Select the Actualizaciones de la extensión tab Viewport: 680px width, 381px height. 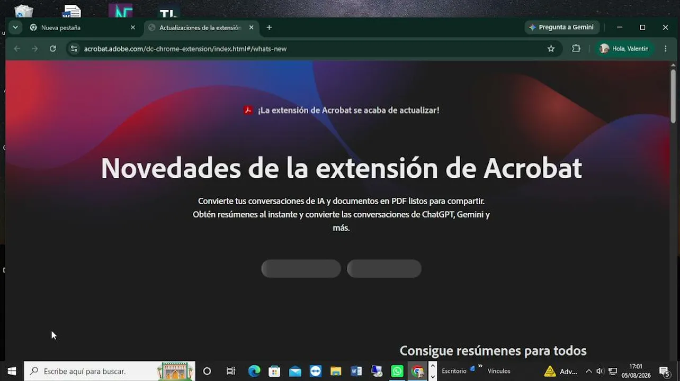[x=201, y=28]
